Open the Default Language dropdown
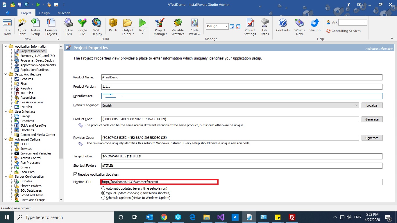This screenshot has height=223, width=397. 357,105
